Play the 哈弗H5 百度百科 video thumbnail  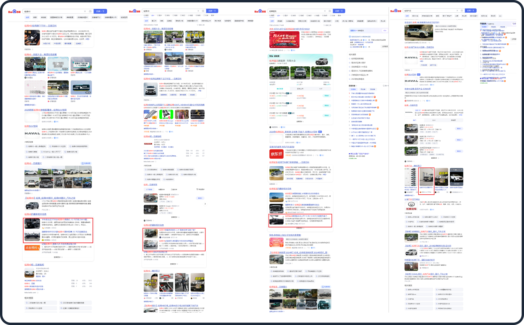pos(32,37)
